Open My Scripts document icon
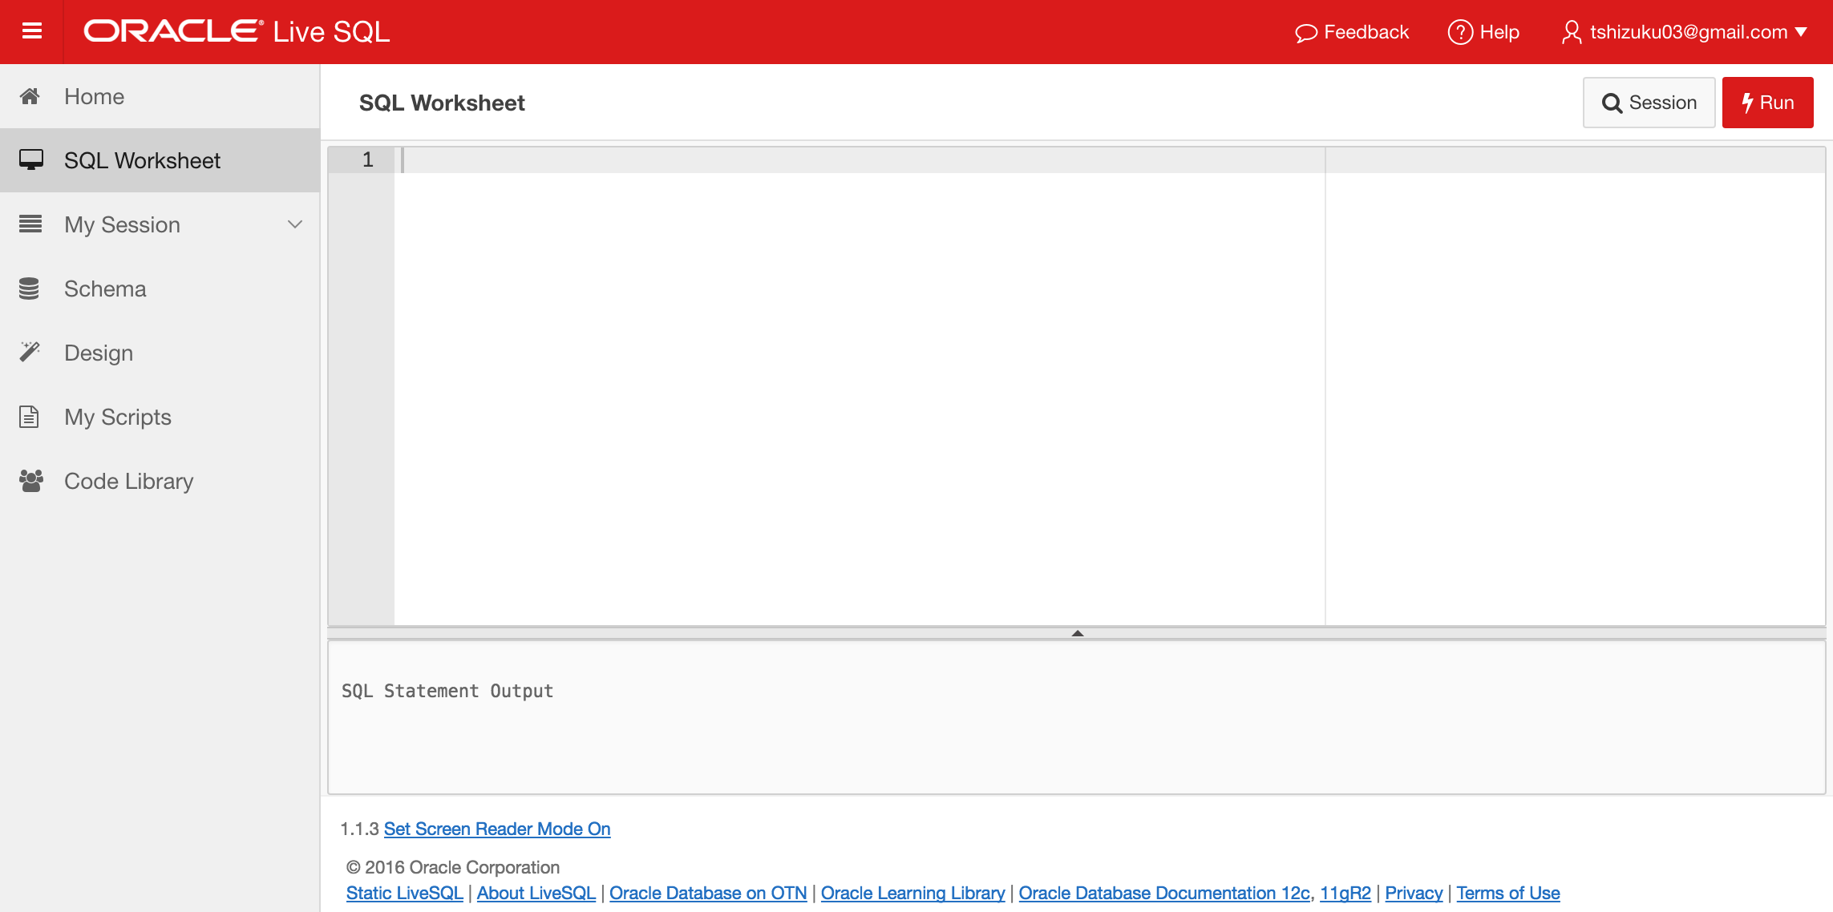Viewport: 1833px width, 912px height. click(29, 416)
